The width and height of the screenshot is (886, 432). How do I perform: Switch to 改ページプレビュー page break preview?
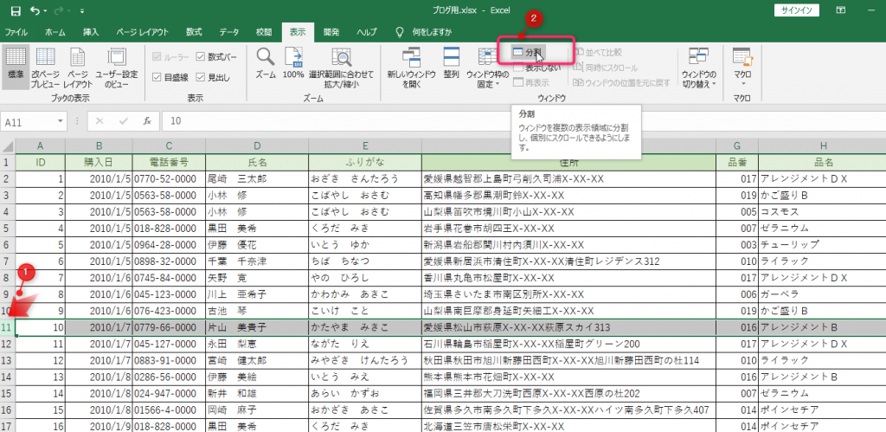(x=46, y=67)
